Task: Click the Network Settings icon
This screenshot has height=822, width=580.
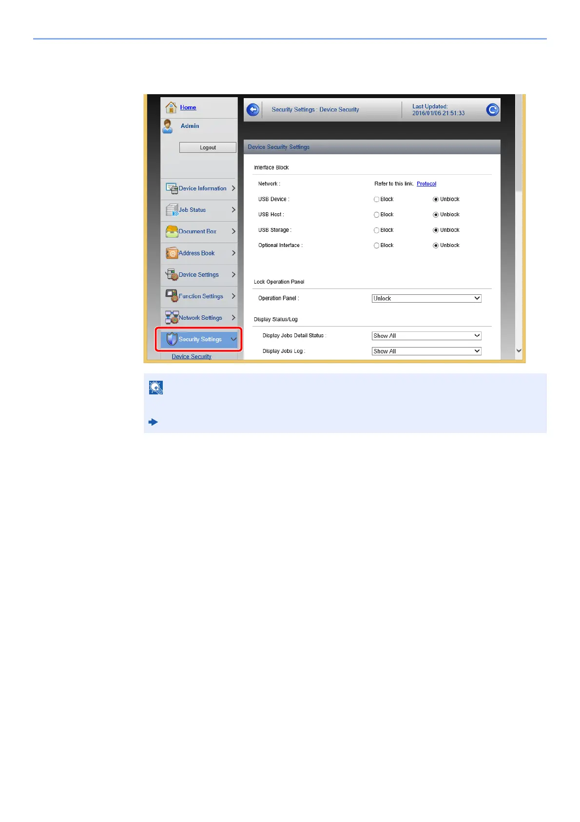Action: 172,317
